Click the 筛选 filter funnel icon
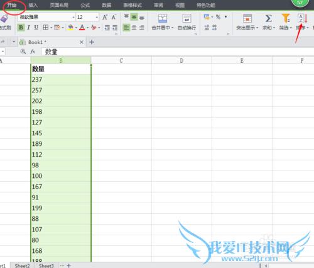Viewport: 314px width, 268px height. point(286,18)
